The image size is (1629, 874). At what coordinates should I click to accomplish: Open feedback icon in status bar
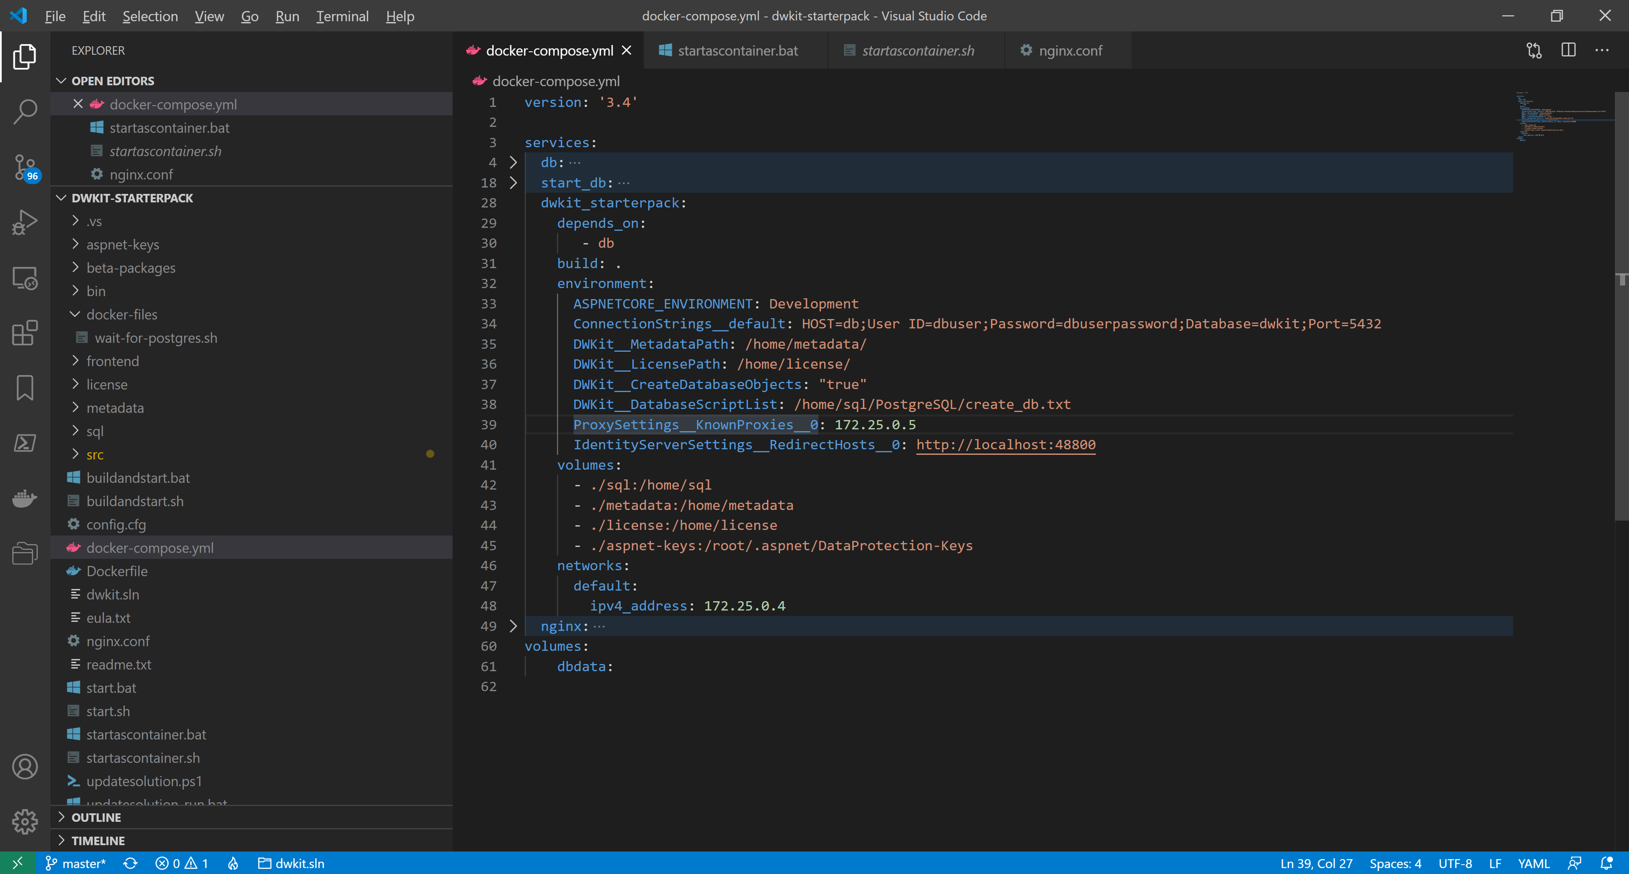1574,863
